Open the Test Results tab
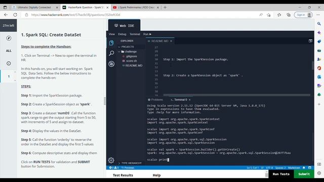Screen dimensions: 324x182 point(123,175)
